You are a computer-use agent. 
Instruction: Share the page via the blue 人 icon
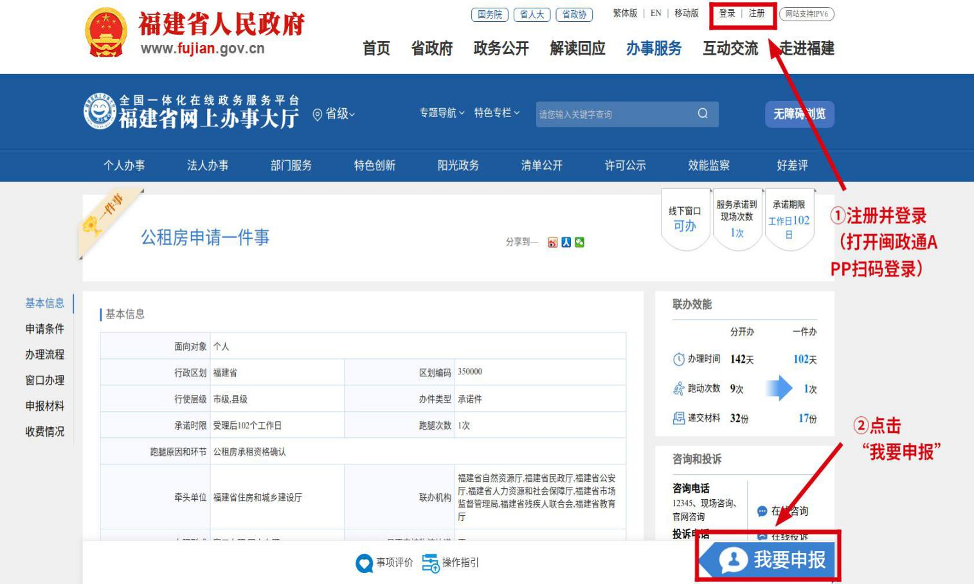click(566, 242)
